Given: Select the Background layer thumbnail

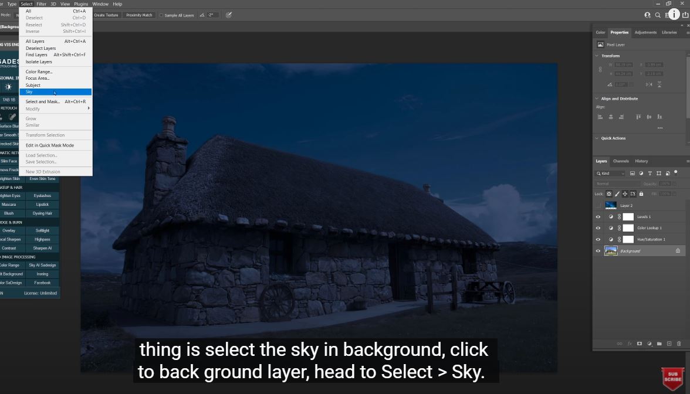Looking at the screenshot, I should 611,251.
